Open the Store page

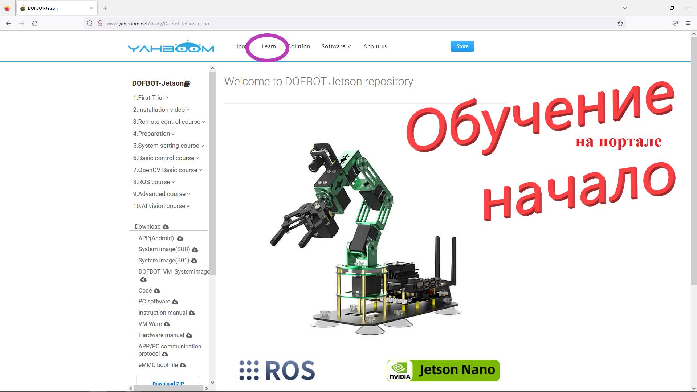click(x=462, y=46)
